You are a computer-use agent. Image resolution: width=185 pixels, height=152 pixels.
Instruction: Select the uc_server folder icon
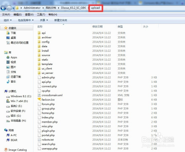point(39,73)
